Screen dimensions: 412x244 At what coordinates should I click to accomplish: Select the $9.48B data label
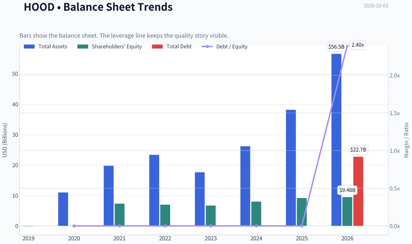[347, 190]
